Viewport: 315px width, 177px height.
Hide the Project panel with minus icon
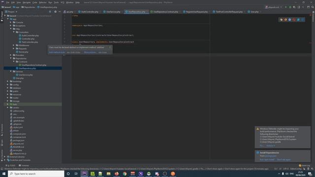click(60, 12)
